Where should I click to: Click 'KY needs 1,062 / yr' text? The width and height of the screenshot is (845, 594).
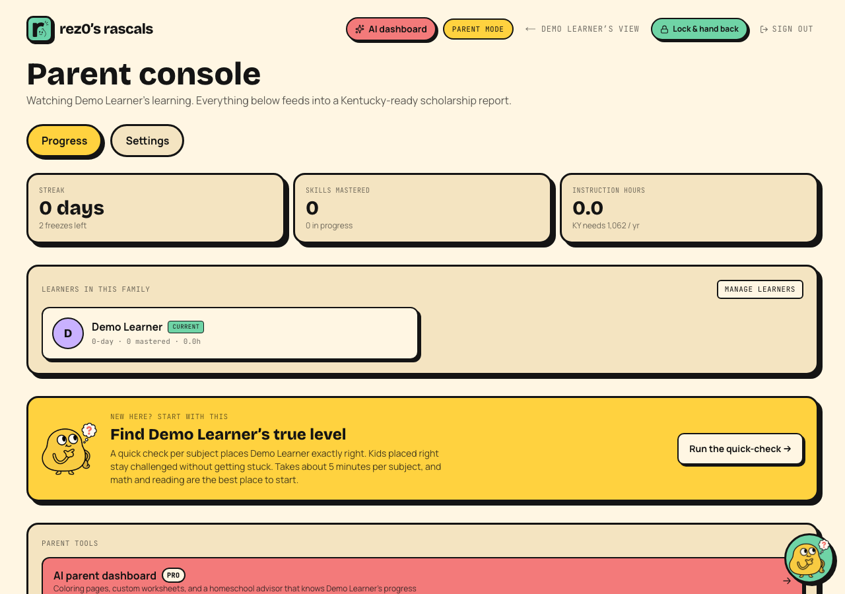606,226
